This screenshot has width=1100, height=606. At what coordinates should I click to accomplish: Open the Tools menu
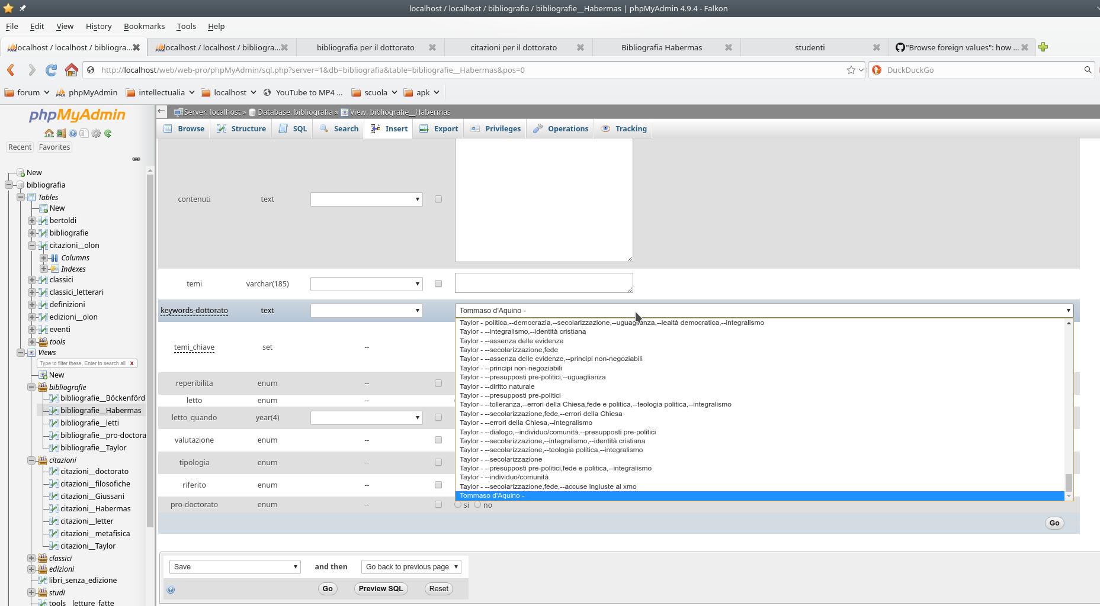click(x=186, y=26)
